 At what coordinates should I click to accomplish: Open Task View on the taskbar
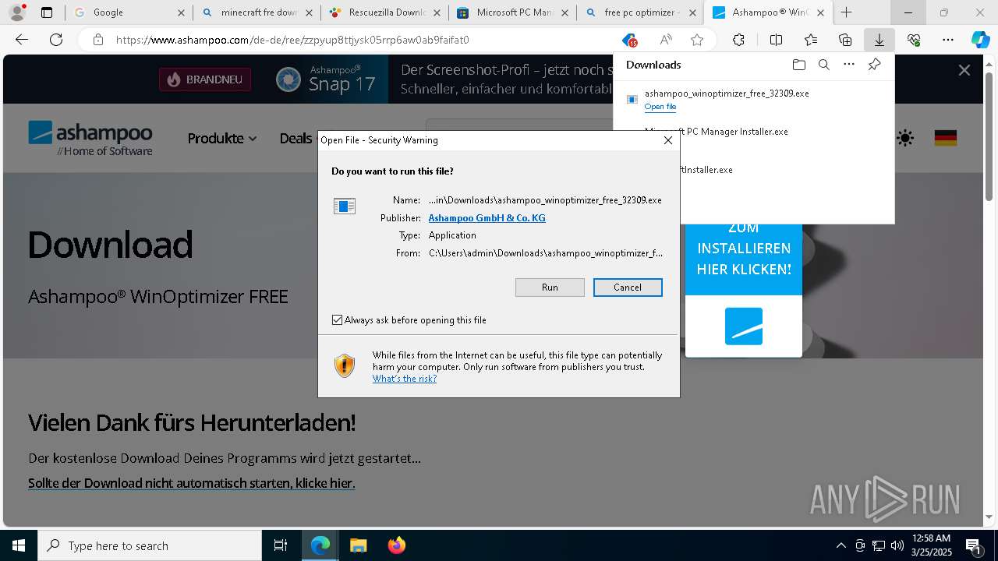tap(281, 545)
